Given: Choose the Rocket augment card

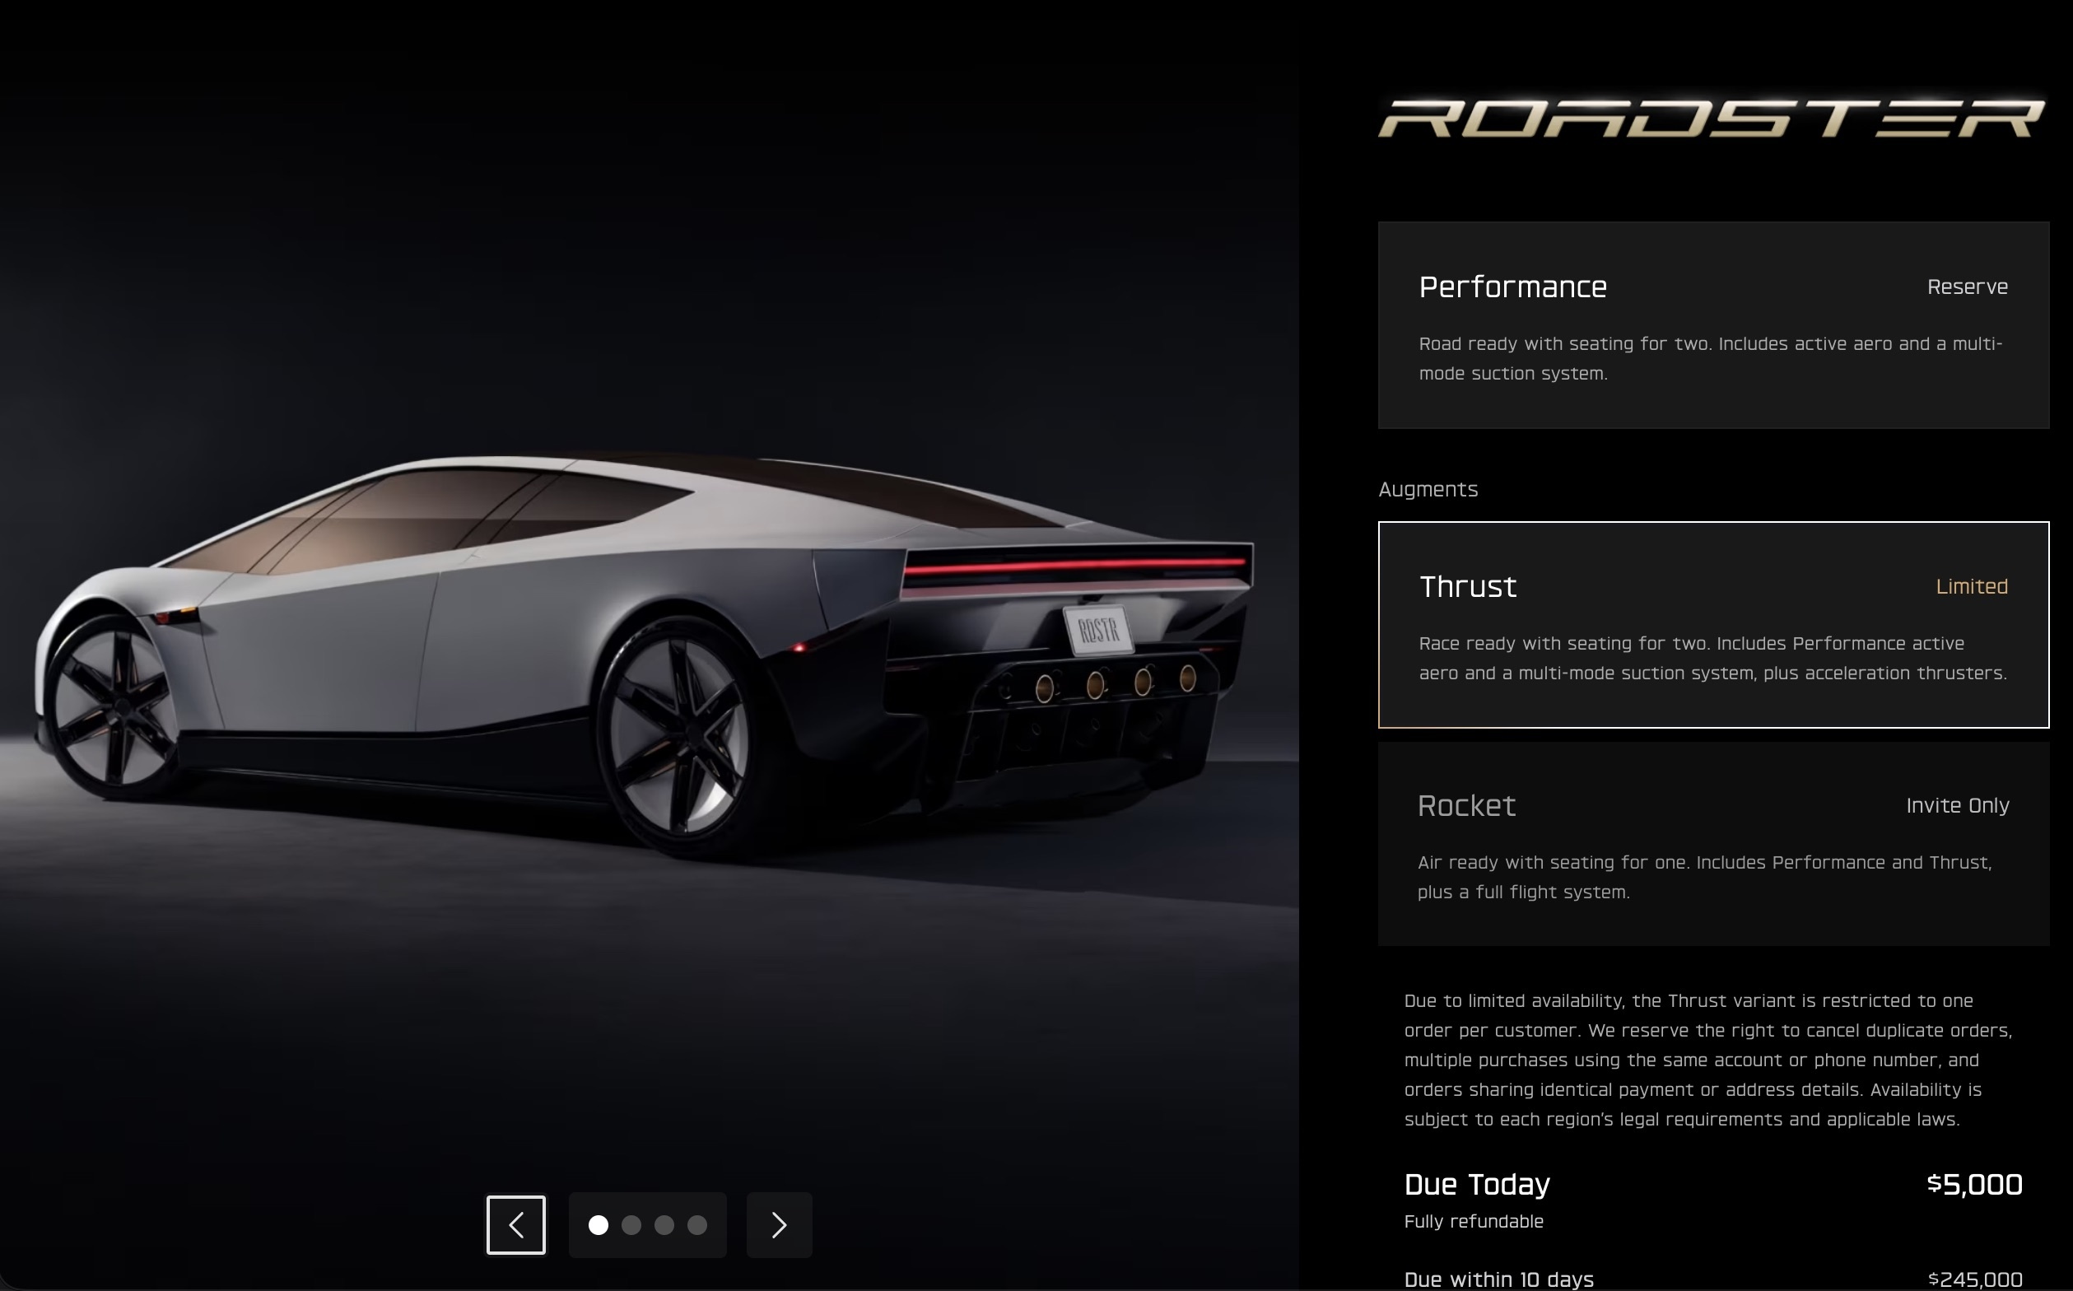Looking at the screenshot, I should tap(1712, 844).
